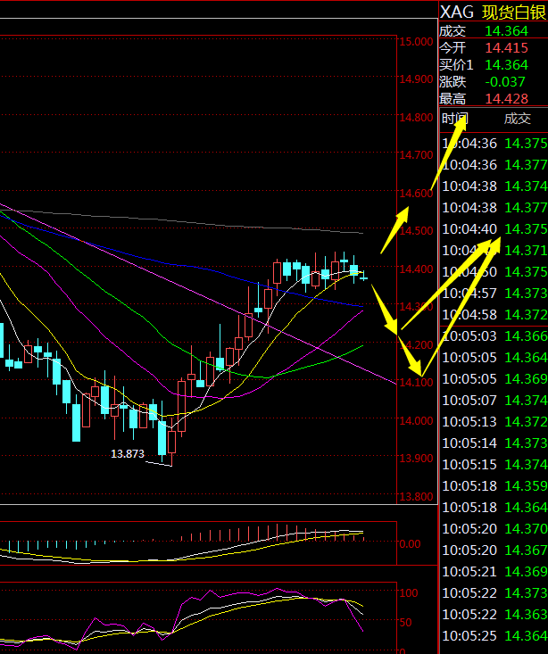Click the 今开 value 14.415
Image resolution: width=548 pixels, height=654 pixels.
click(502, 47)
